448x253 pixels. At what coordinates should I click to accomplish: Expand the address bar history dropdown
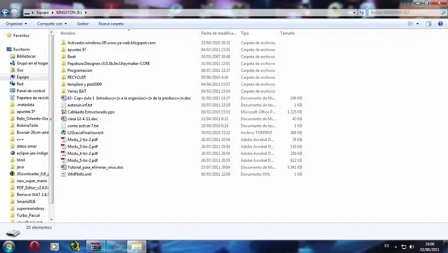click(x=354, y=13)
